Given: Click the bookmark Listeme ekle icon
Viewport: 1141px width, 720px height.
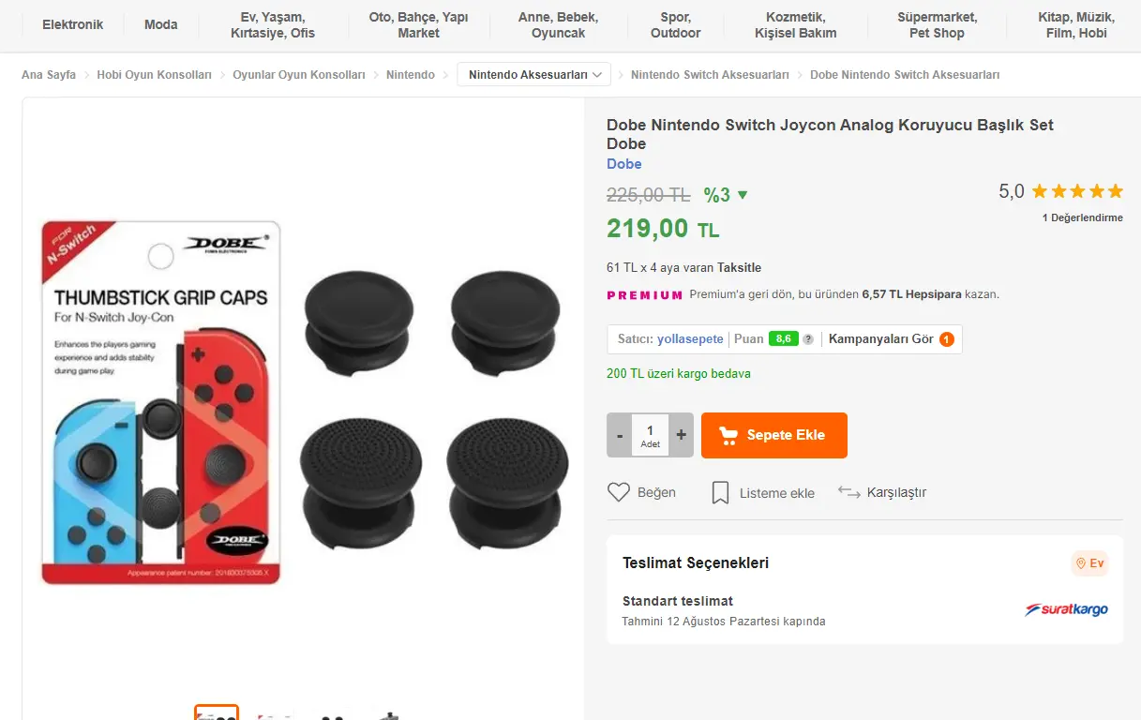Looking at the screenshot, I should (720, 492).
